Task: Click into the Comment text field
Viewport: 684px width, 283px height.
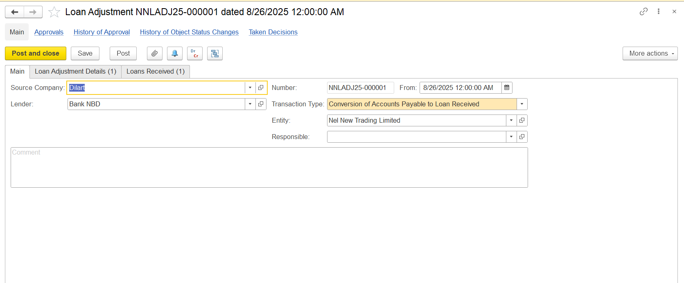Action: coord(269,168)
